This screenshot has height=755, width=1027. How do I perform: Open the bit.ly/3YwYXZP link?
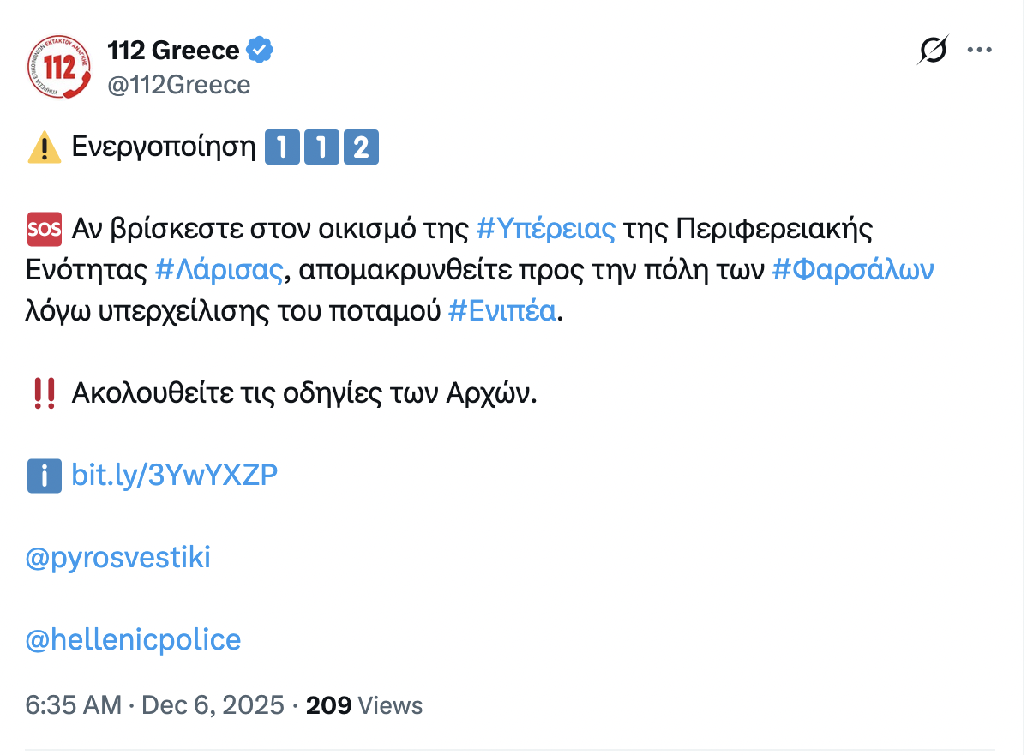click(x=175, y=475)
